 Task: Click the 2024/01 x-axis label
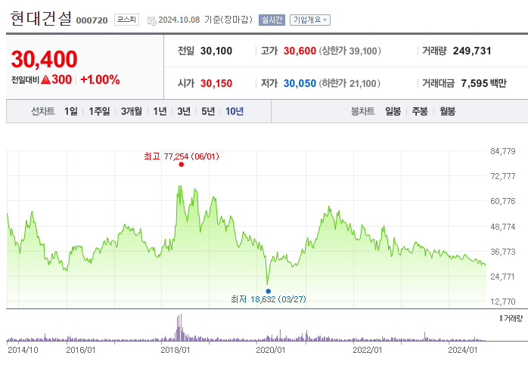pos(463,350)
